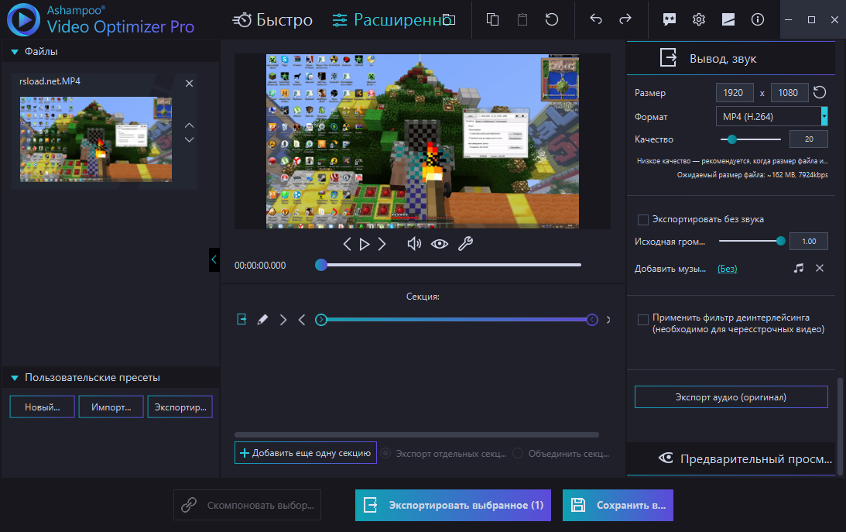Step to previous frame in preview
The height and width of the screenshot is (532, 846).
[x=347, y=244]
